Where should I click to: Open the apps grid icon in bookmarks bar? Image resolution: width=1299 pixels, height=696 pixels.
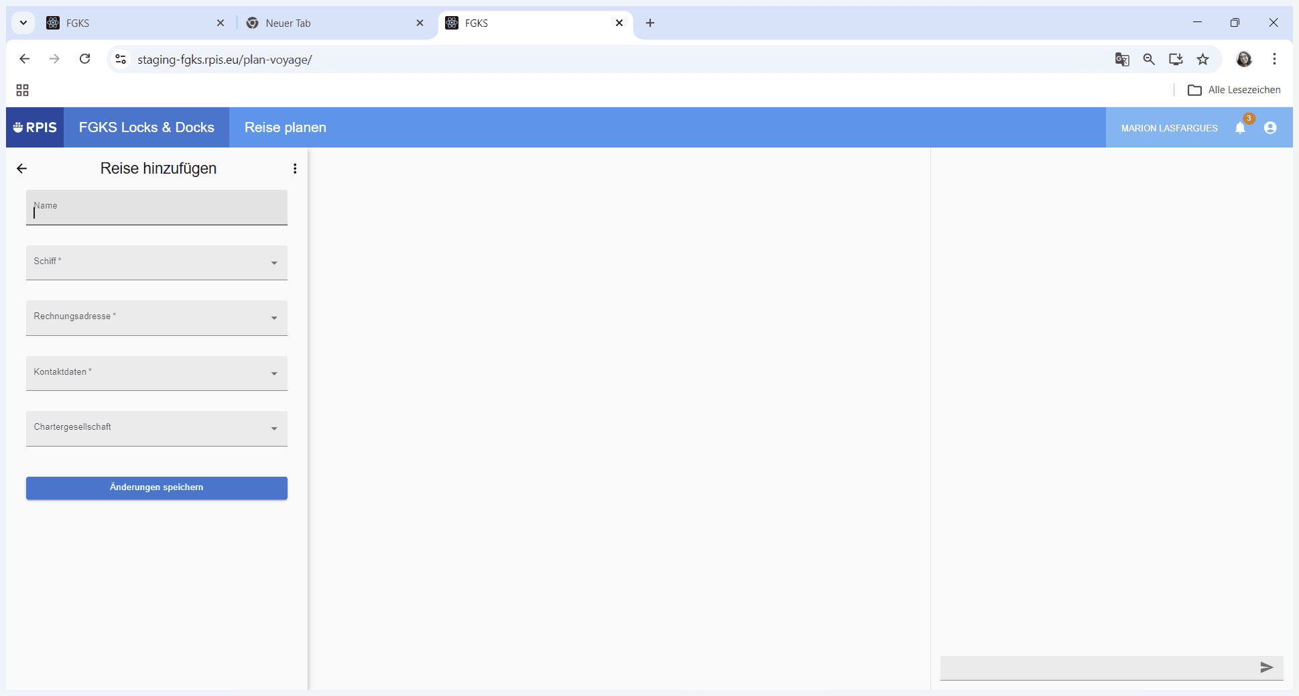point(22,90)
